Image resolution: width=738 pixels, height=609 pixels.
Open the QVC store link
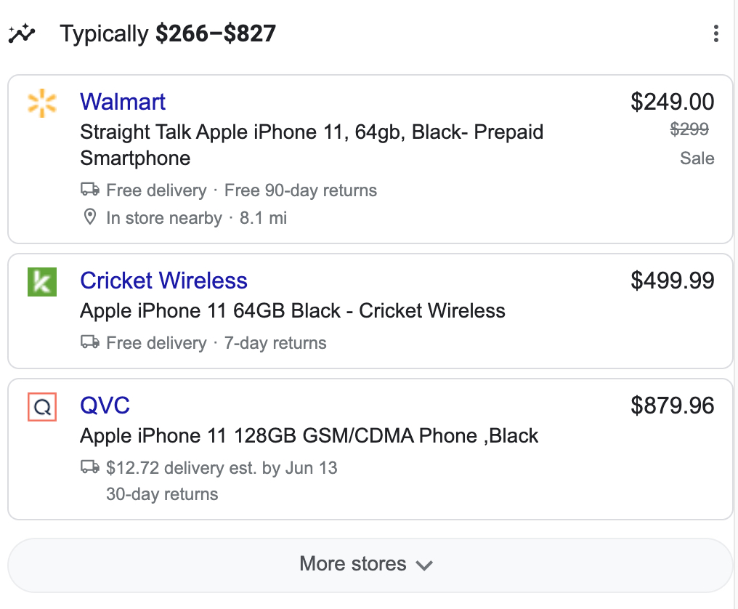click(105, 406)
